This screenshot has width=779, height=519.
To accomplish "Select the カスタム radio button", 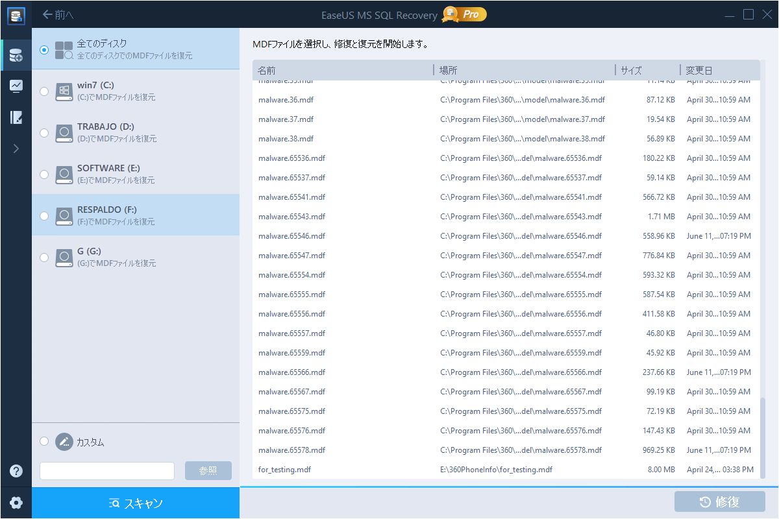I will [44, 441].
